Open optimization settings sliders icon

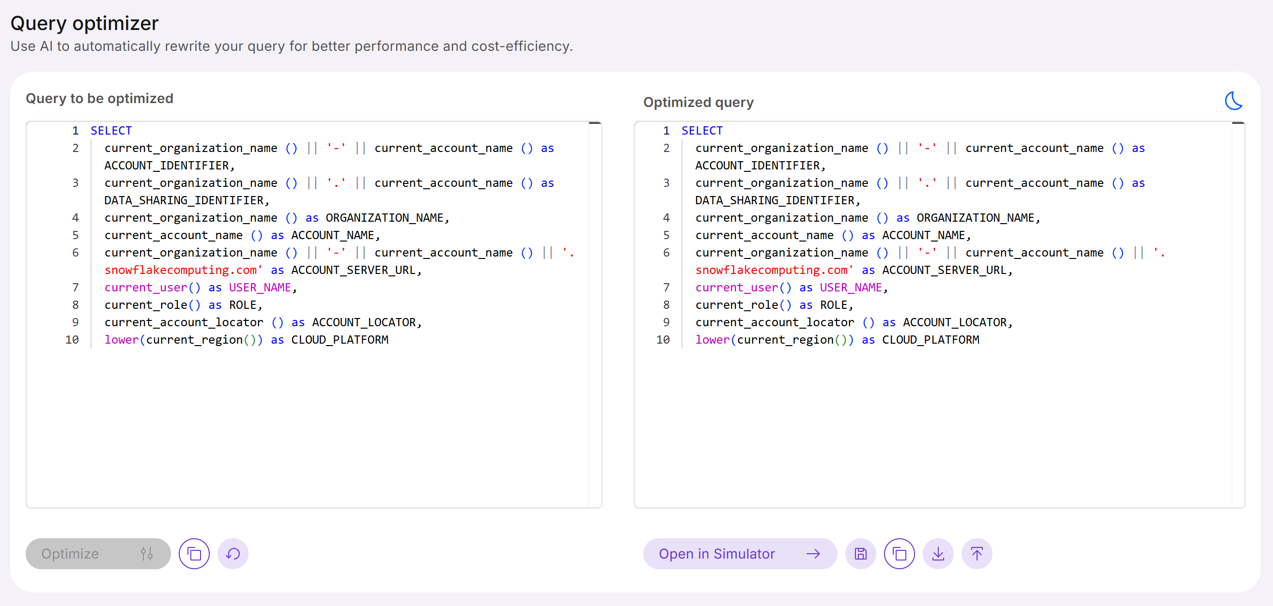coord(146,554)
